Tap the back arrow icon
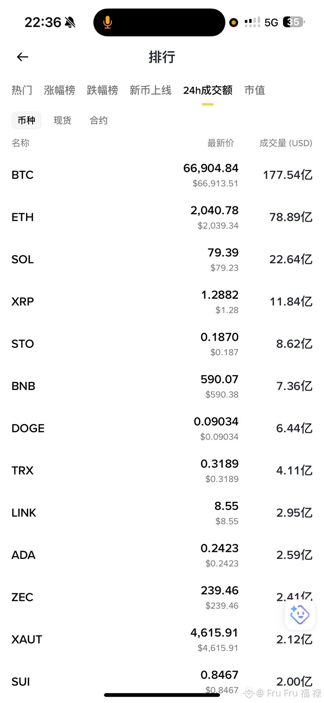Image resolution: width=324 pixels, height=703 pixels. click(23, 57)
